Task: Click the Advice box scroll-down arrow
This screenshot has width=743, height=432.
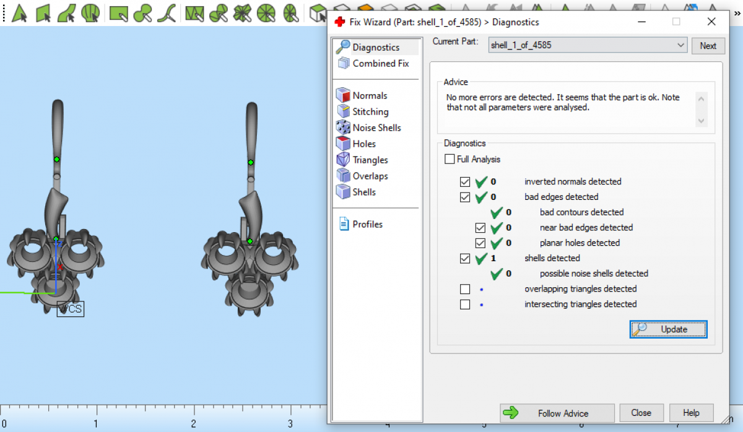Action: click(701, 121)
